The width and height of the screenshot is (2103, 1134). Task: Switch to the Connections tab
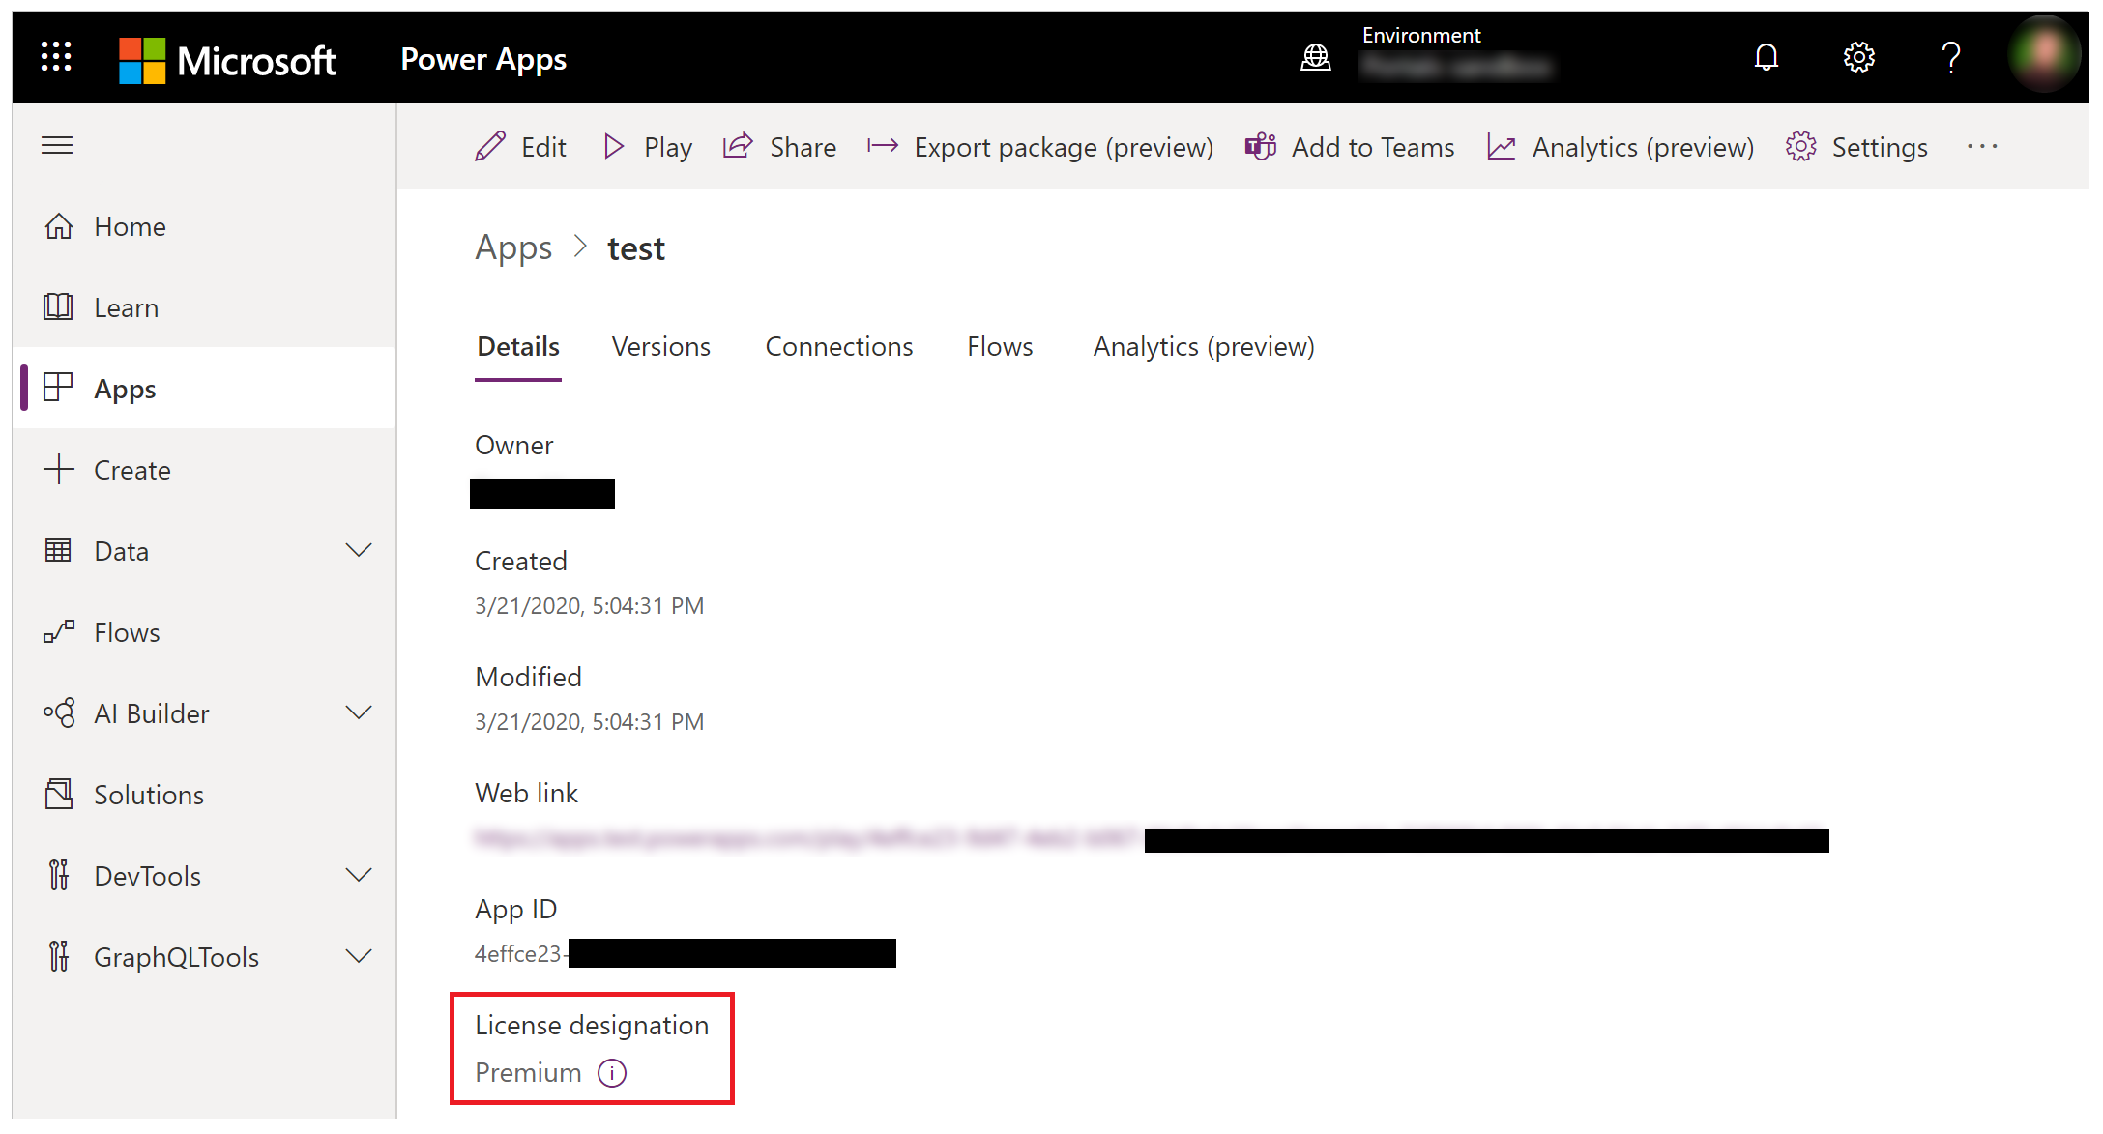pyautogui.click(x=839, y=346)
